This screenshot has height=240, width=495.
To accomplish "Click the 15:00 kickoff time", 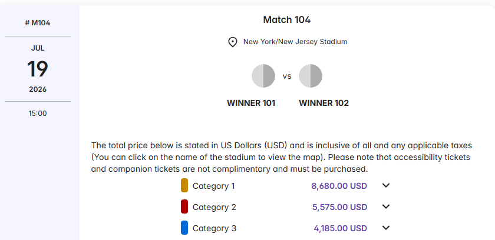I will pyautogui.click(x=38, y=113).
